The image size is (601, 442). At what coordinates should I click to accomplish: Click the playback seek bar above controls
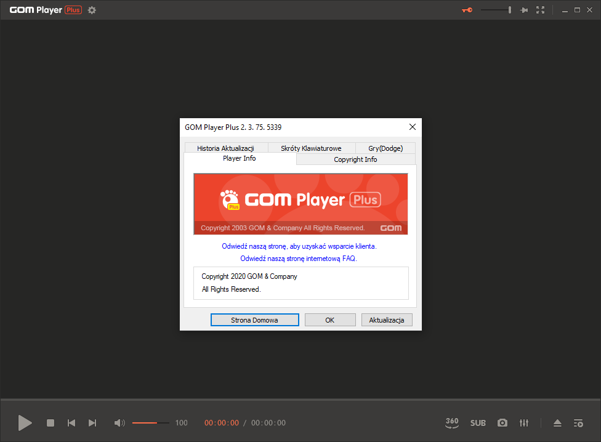pyautogui.click(x=300, y=400)
